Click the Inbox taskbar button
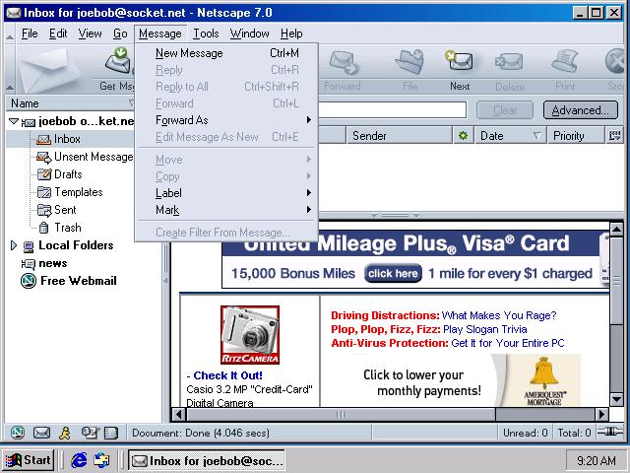This screenshot has width=630, height=473. coord(207,460)
